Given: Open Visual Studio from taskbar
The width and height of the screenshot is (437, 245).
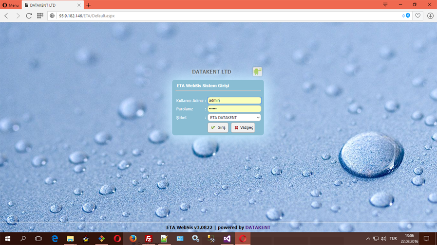Looking at the screenshot, I should click(227, 239).
